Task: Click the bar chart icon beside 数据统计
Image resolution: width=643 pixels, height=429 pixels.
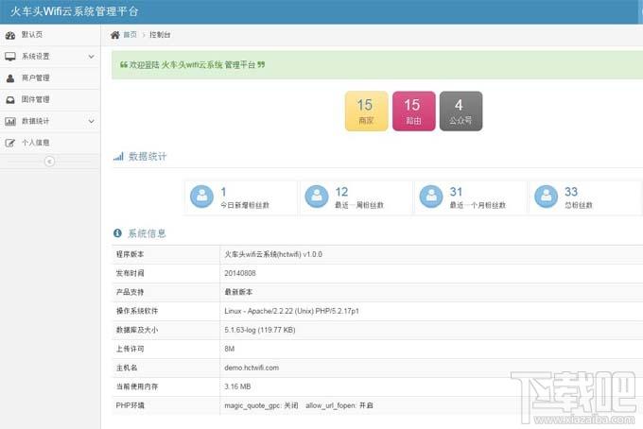Action: point(10,121)
